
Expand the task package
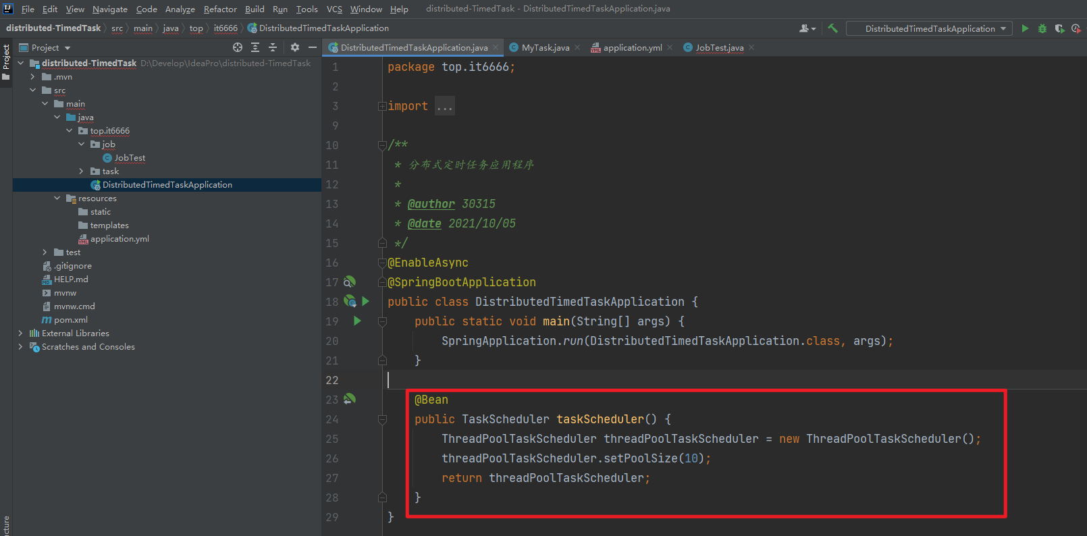tap(81, 171)
